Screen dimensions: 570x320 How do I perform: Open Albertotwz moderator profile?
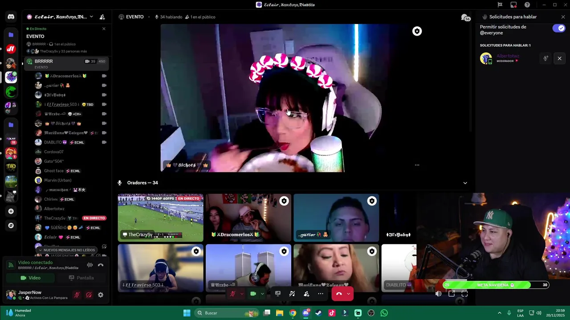pos(500,58)
